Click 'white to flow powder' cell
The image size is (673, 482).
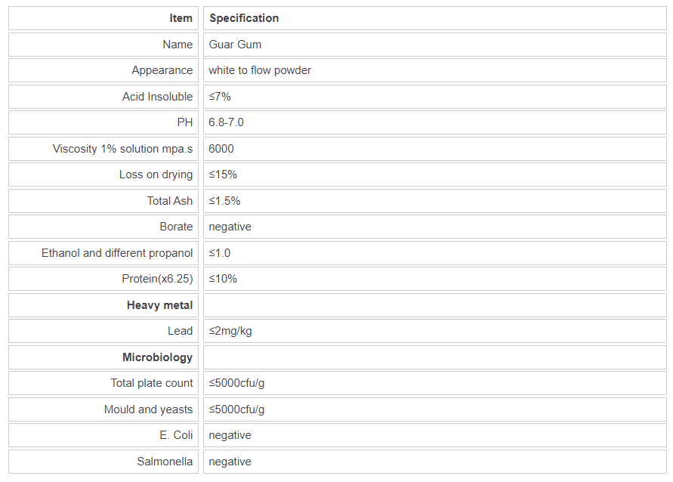pos(260,70)
